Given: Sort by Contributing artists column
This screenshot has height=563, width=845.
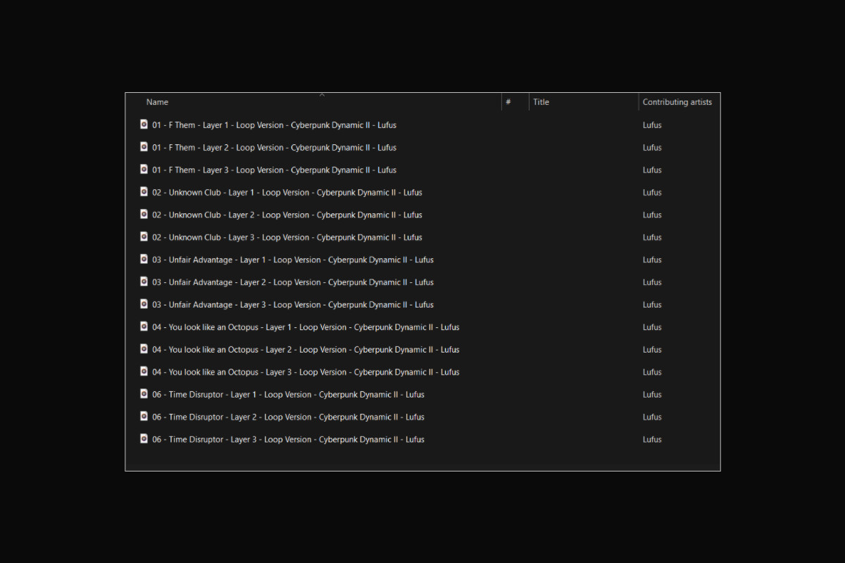Looking at the screenshot, I should (677, 103).
